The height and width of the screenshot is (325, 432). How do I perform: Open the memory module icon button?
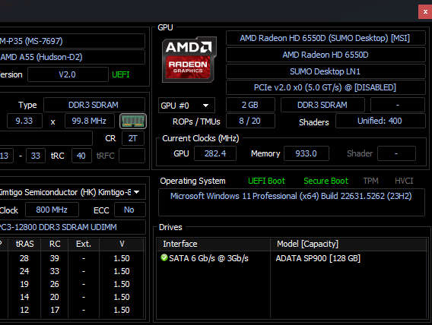point(133,121)
